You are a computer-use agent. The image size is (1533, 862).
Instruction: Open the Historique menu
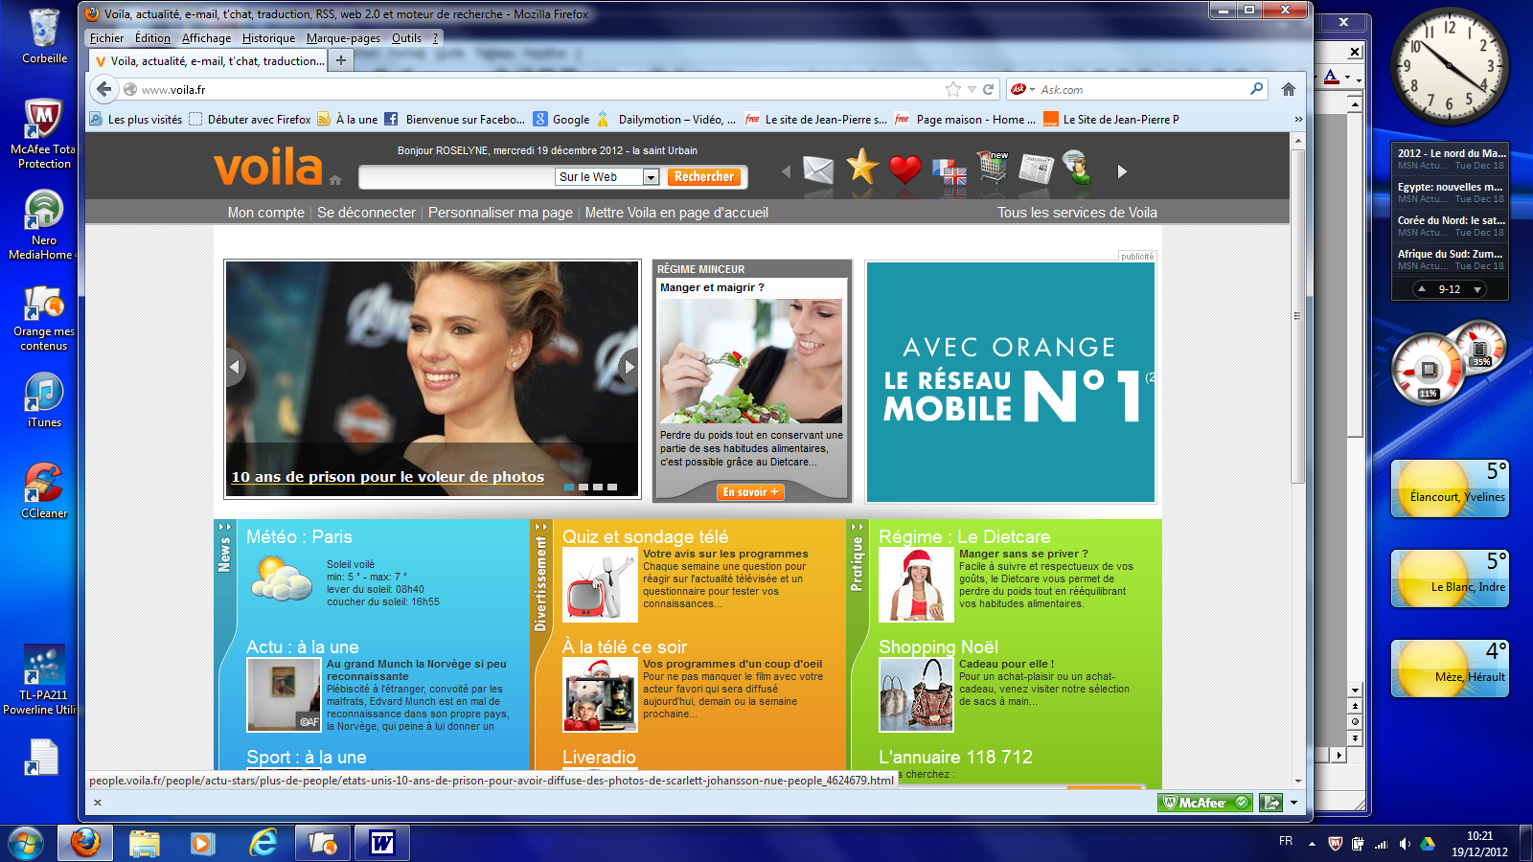coord(268,38)
